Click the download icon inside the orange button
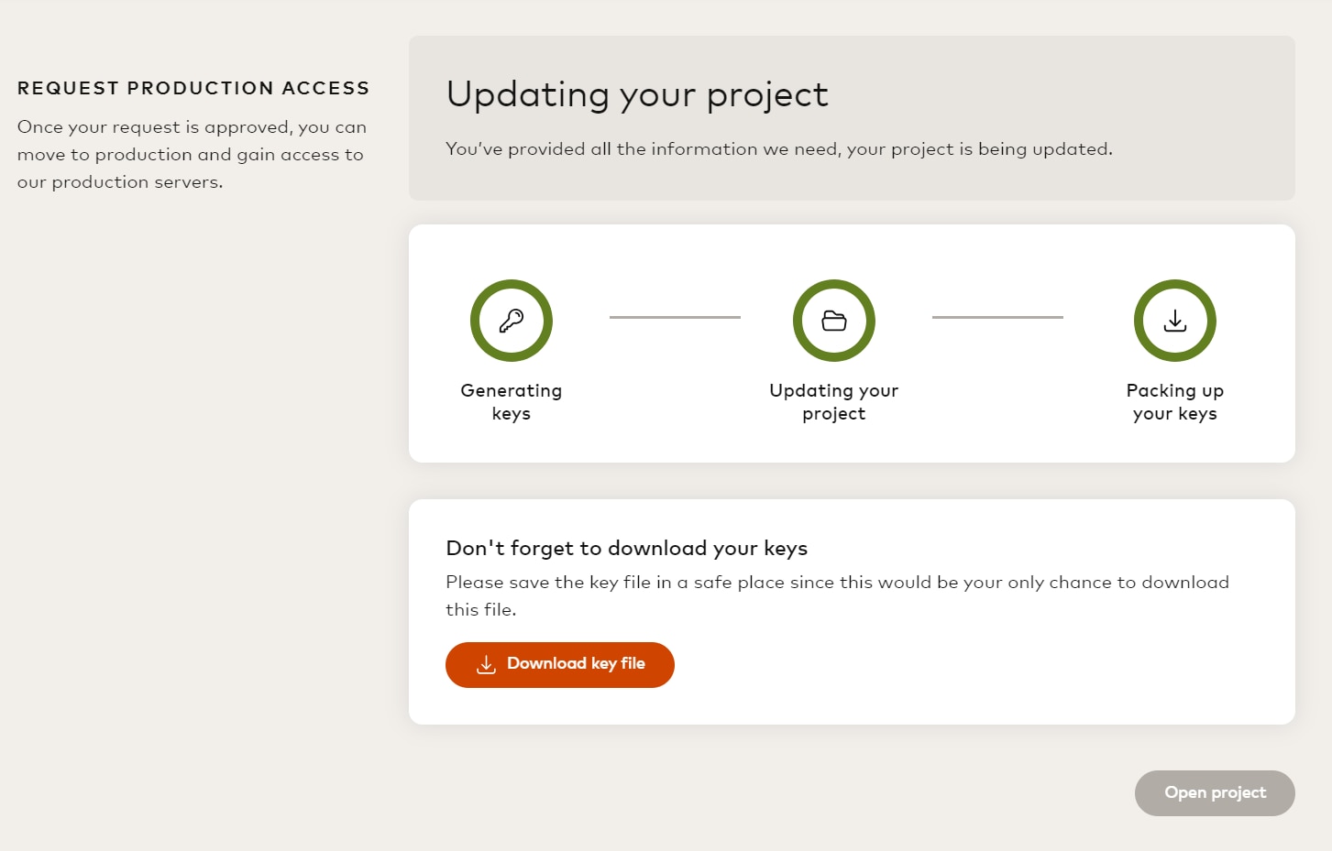Image resolution: width=1332 pixels, height=851 pixels. tap(486, 665)
